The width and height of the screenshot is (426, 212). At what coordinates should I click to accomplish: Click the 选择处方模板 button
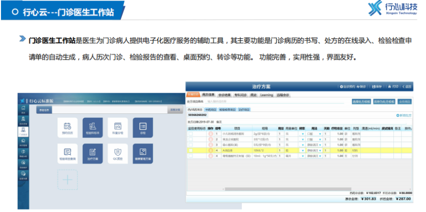point(361,102)
